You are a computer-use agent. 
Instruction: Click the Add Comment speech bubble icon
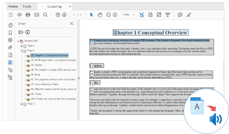[x=180, y=15]
